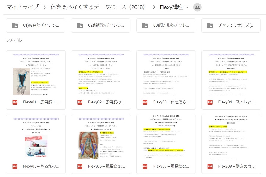Image resolution: width=266 pixels, height=177 pixels.
Task: Open the 03)腰方形筋チャレ... folder
Action: coord(166,25)
